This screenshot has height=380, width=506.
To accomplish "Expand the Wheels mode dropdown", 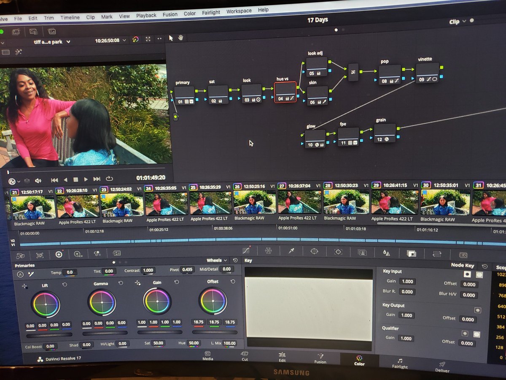I will [x=217, y=261].
